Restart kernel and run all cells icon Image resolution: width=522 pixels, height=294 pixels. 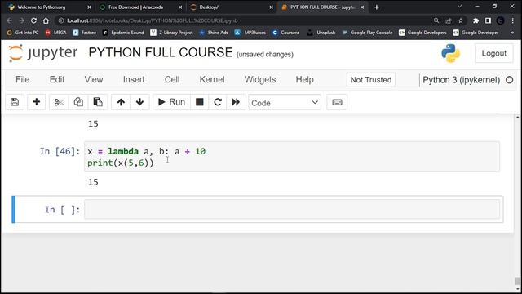coord(236,102)
